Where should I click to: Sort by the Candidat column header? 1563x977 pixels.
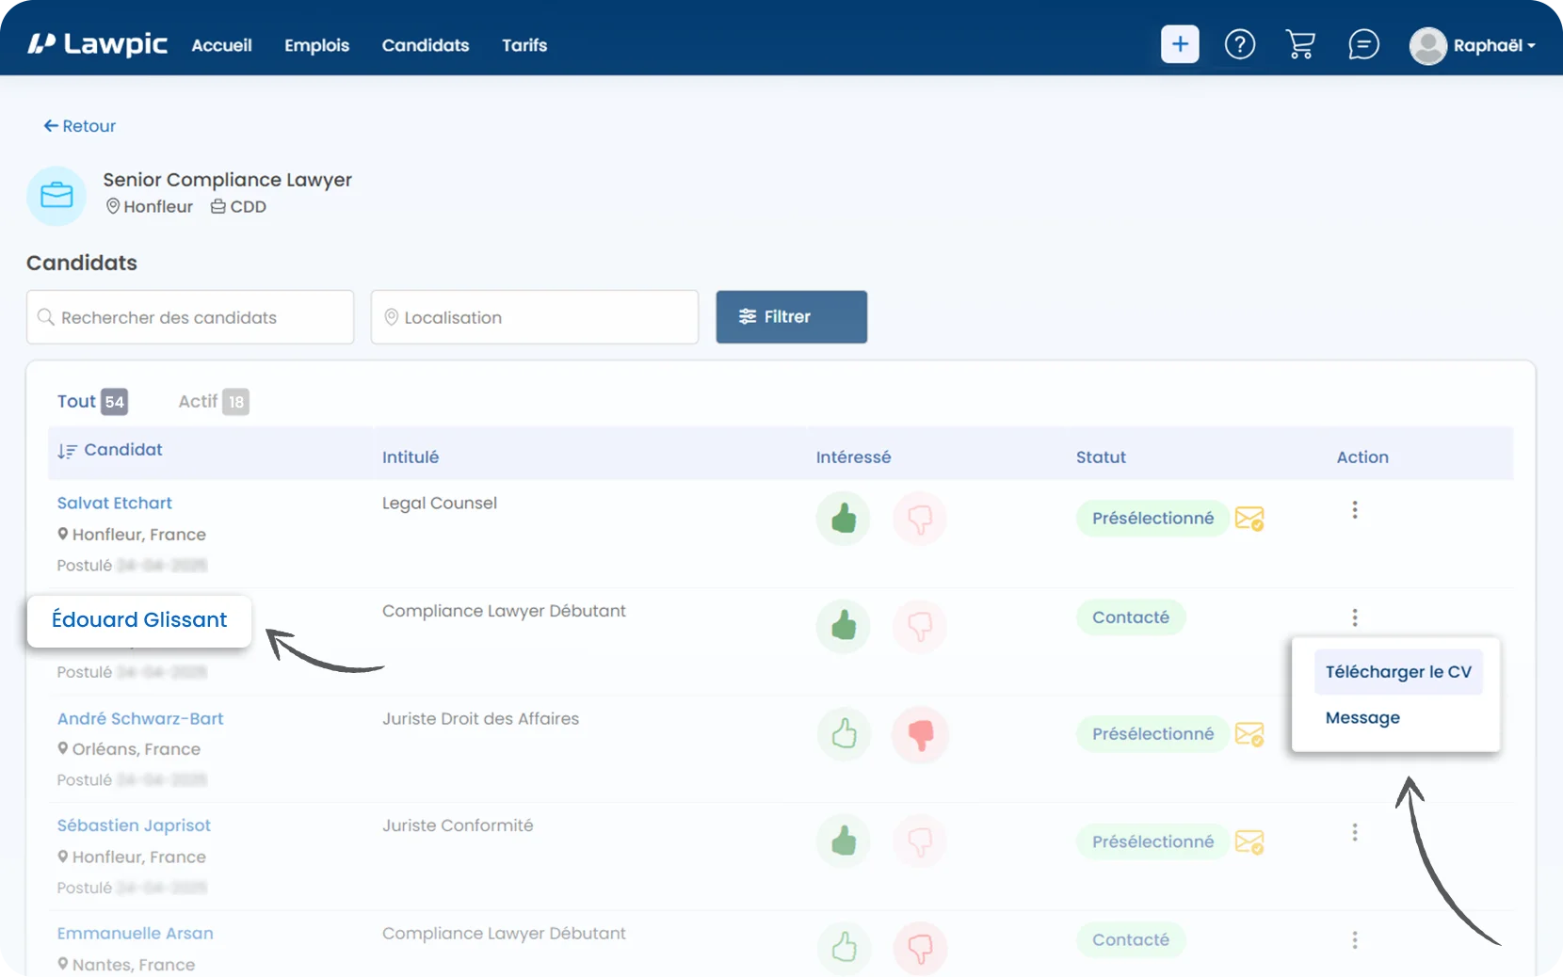pos(110,450)
